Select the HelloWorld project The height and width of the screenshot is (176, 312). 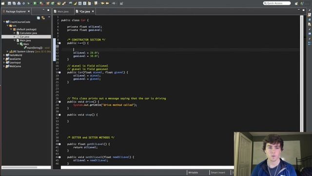point(16,55)
